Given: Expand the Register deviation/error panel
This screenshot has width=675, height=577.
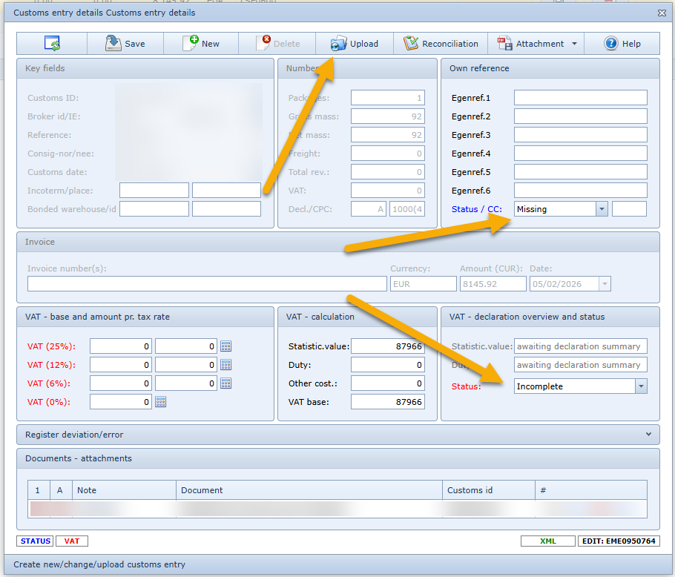Looking at the screenshot, I should pos(648,434).
